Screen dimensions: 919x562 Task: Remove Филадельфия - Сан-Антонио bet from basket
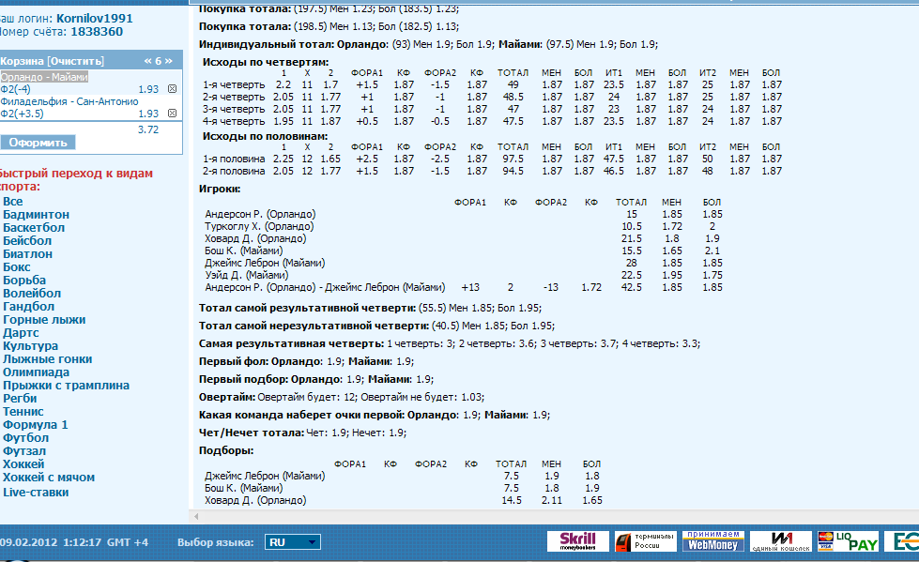coord(173,114)
